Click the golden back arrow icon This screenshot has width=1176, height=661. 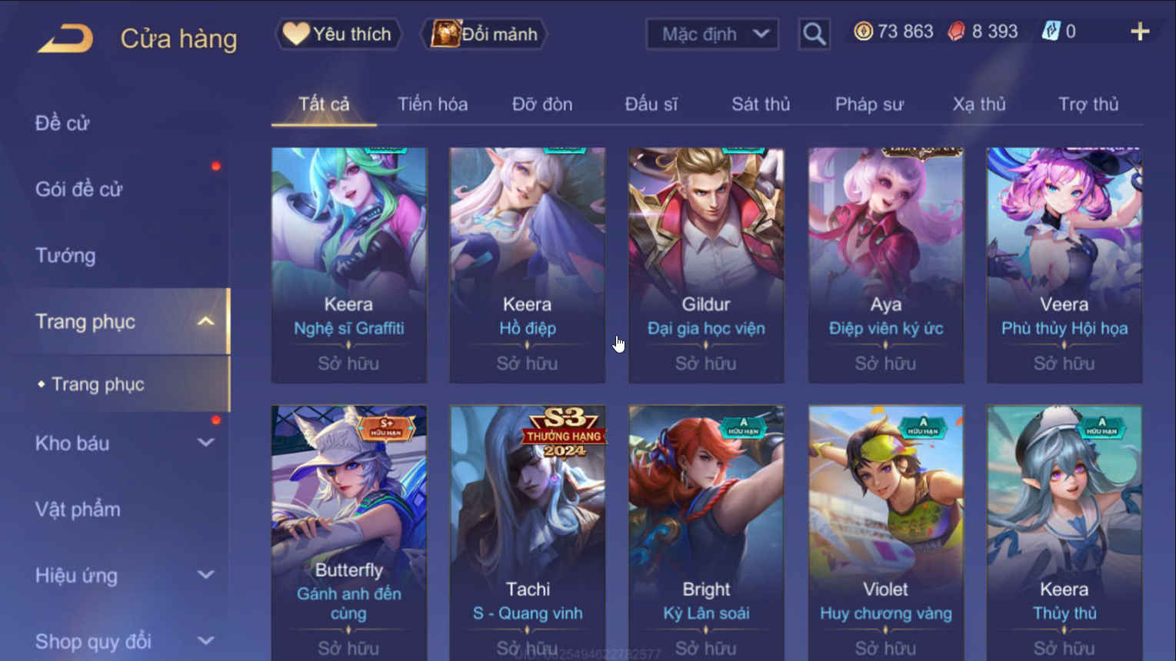65,38
